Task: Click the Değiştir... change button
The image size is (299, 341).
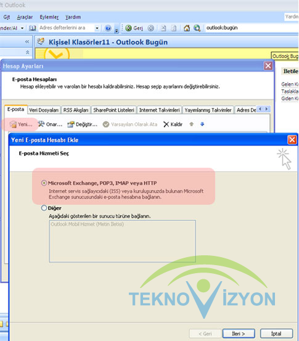Action: (83, 124)
